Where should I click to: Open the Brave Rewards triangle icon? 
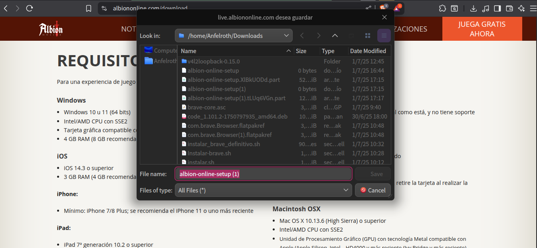(x=397, y=8)
